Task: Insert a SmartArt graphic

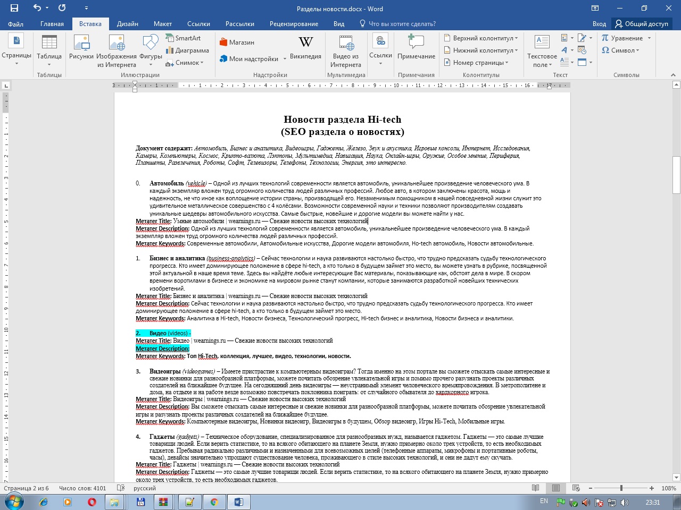Action: click(184, 38)
